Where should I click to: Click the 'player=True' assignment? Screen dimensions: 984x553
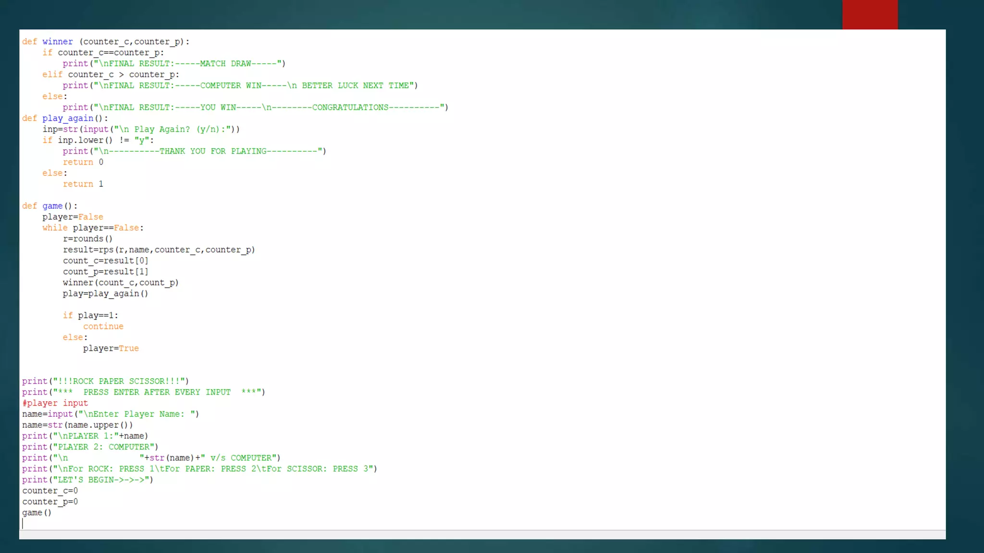point(111,349)
